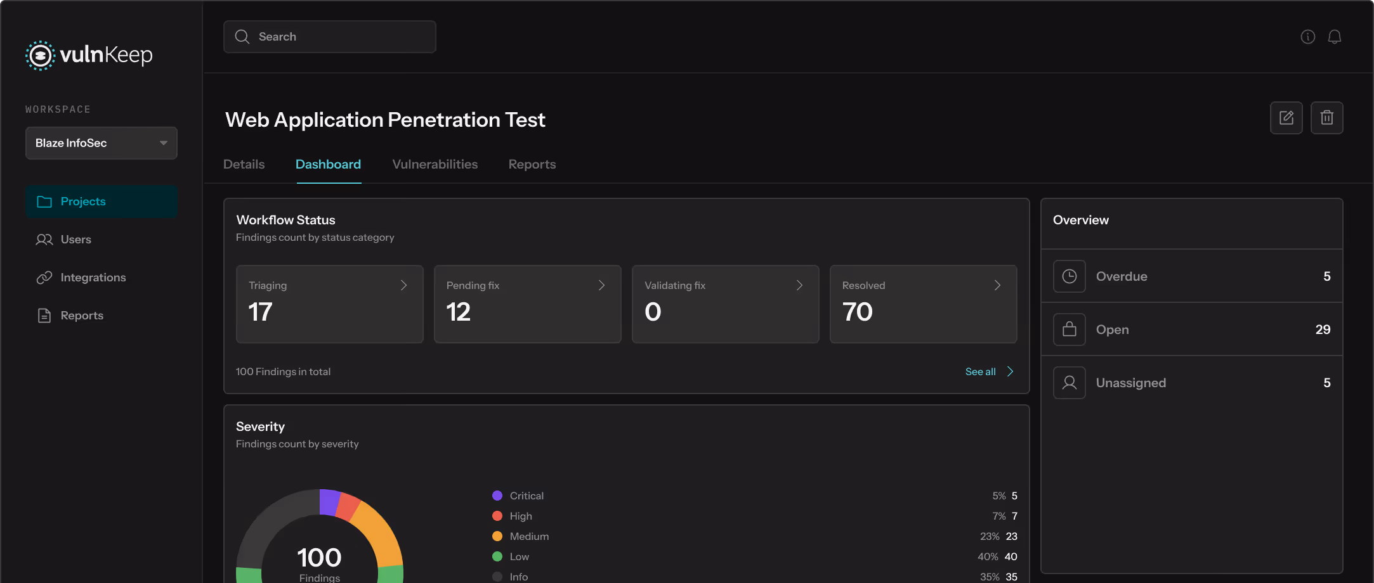Switch to the Details tab
Screen dimensions: 1374x583
[244, 165]
